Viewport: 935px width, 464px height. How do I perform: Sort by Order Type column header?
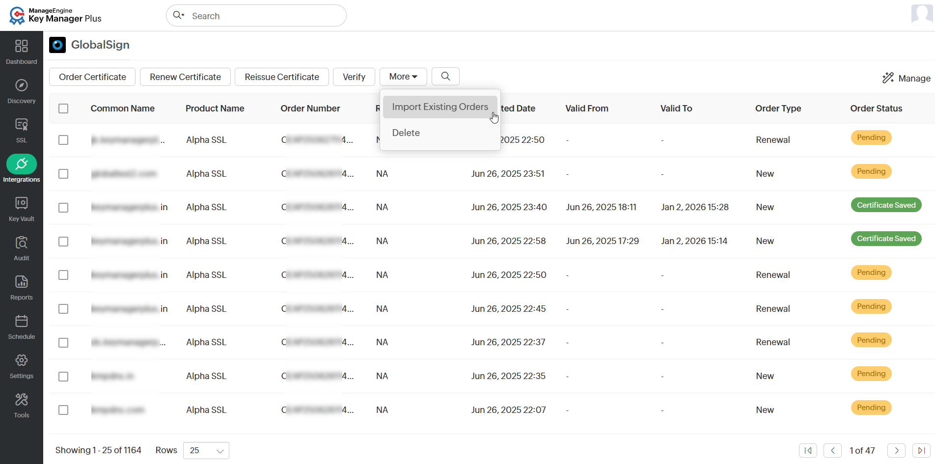778,109
